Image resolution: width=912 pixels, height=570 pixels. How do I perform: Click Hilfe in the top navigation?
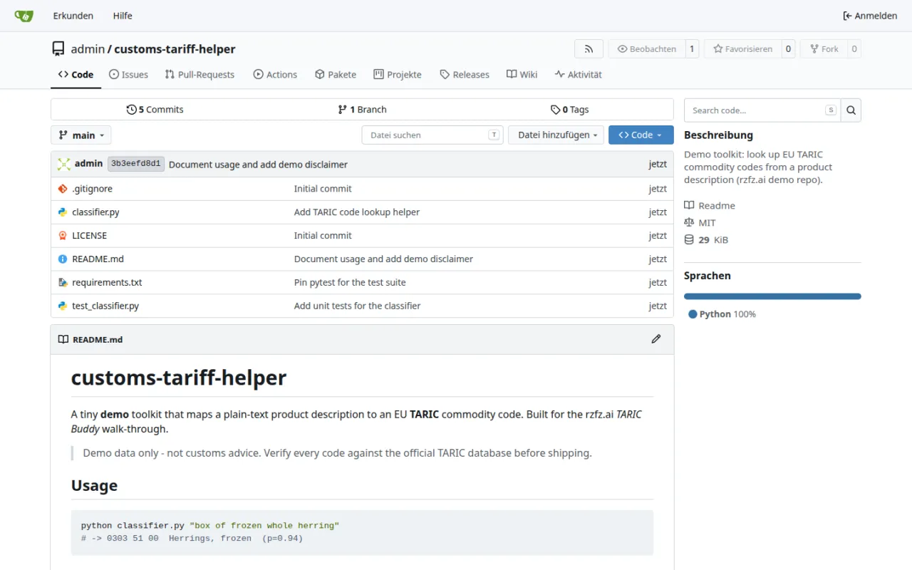tap(123, 16)
